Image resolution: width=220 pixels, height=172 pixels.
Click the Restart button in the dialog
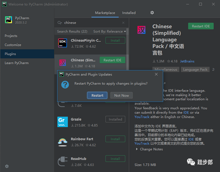pyautogui.click(x=97, y=96)
